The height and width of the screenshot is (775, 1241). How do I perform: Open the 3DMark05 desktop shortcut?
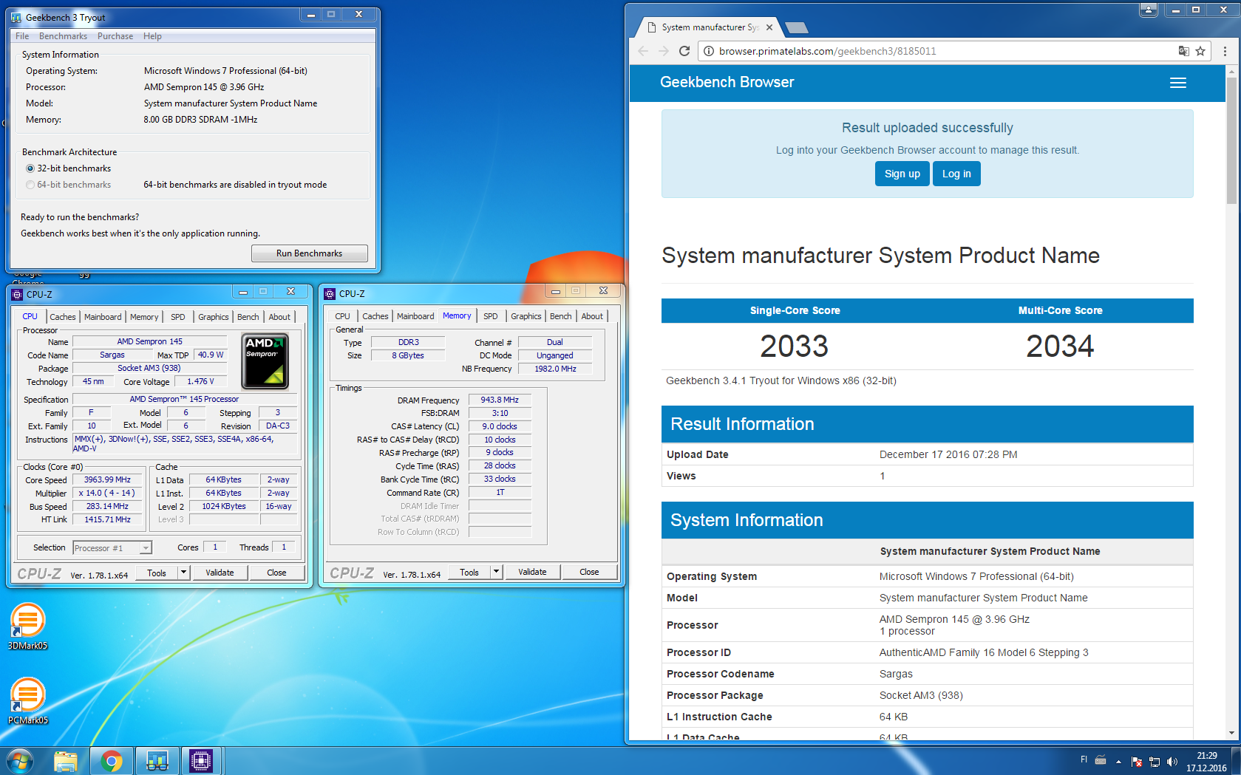27,627
